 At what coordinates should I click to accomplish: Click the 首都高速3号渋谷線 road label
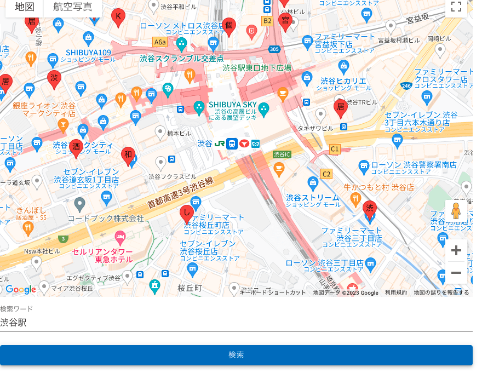click(180, 193)
